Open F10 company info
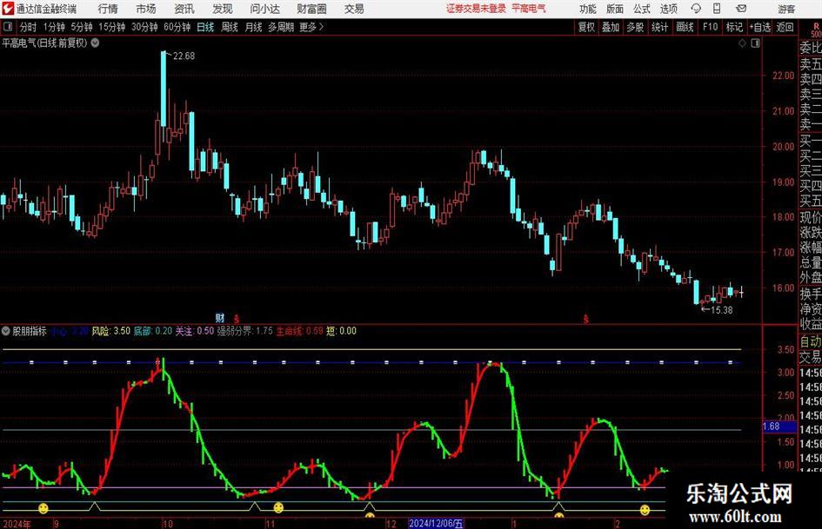 (x=711, y=27)
